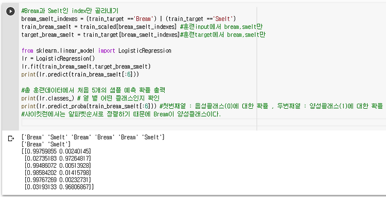The height and width of the screenshot is (197, 386).
Task: Click probability row starting 0.98584202
Action: click(x=58, y=172)
